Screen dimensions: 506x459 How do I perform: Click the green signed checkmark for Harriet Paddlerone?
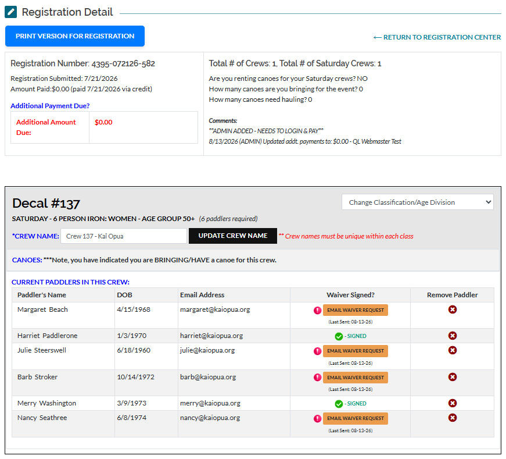click(339, 336)
